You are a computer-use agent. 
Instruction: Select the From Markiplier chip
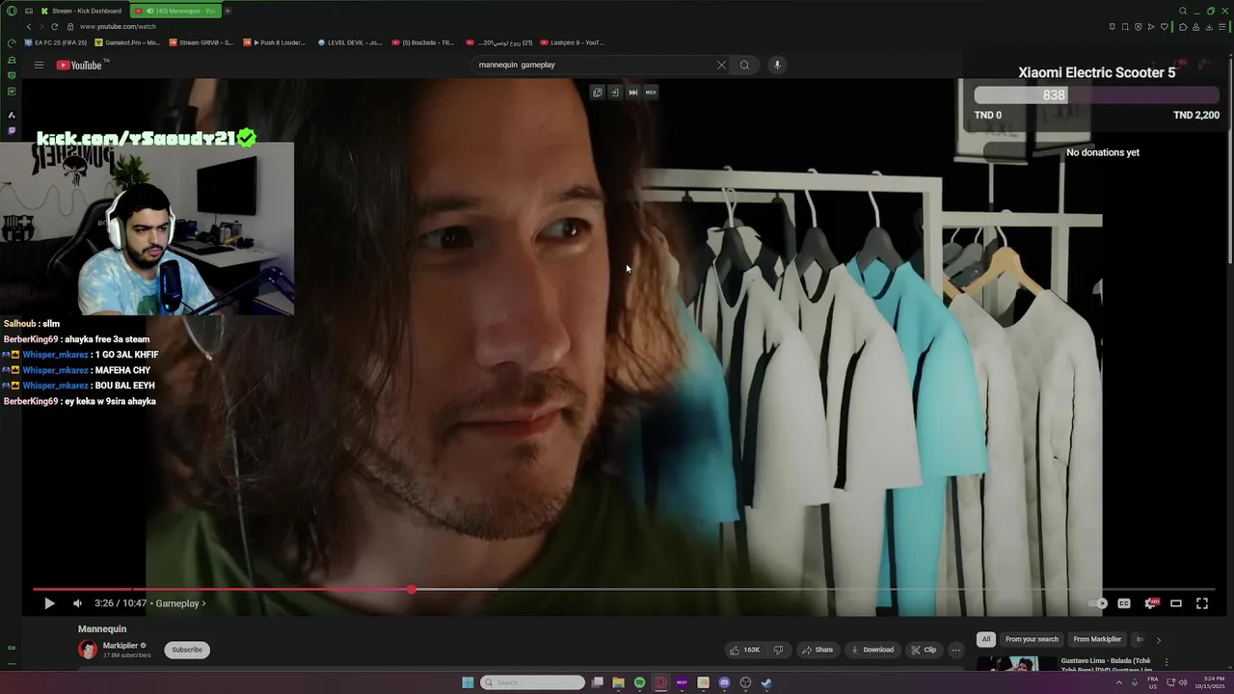click(1097, 639)
